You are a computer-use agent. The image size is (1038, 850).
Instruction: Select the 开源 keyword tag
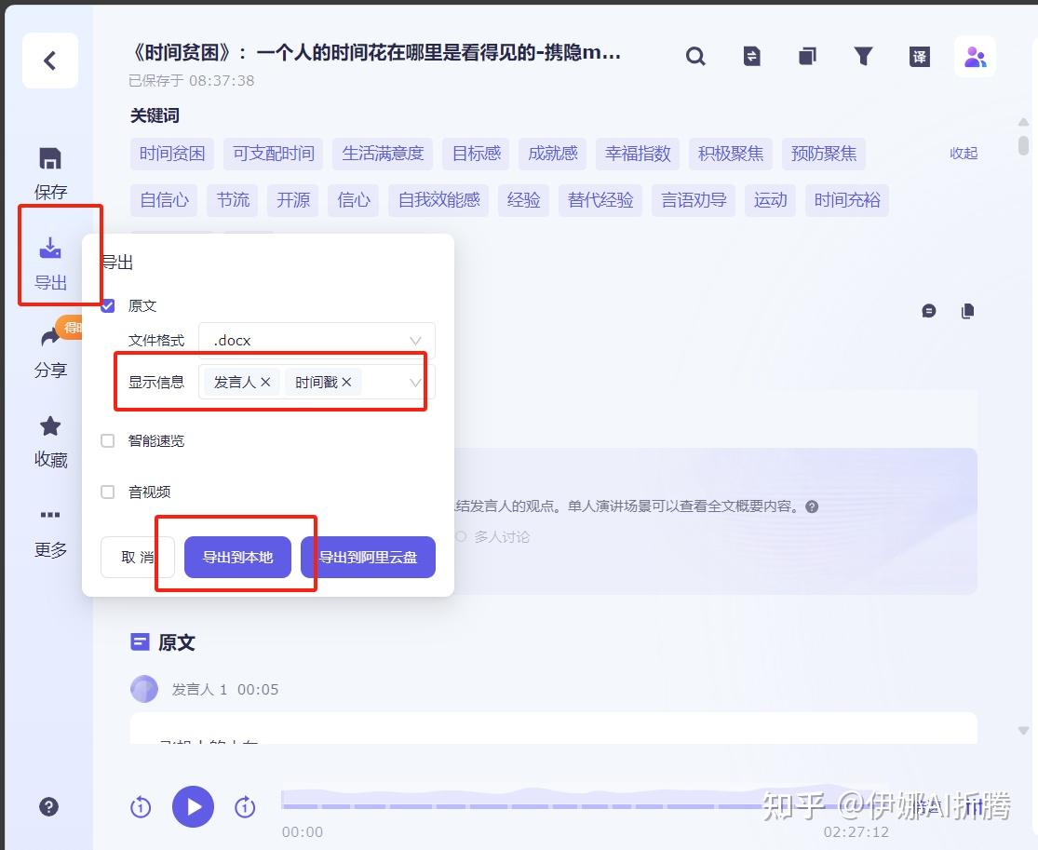click(x=292, y=200)
